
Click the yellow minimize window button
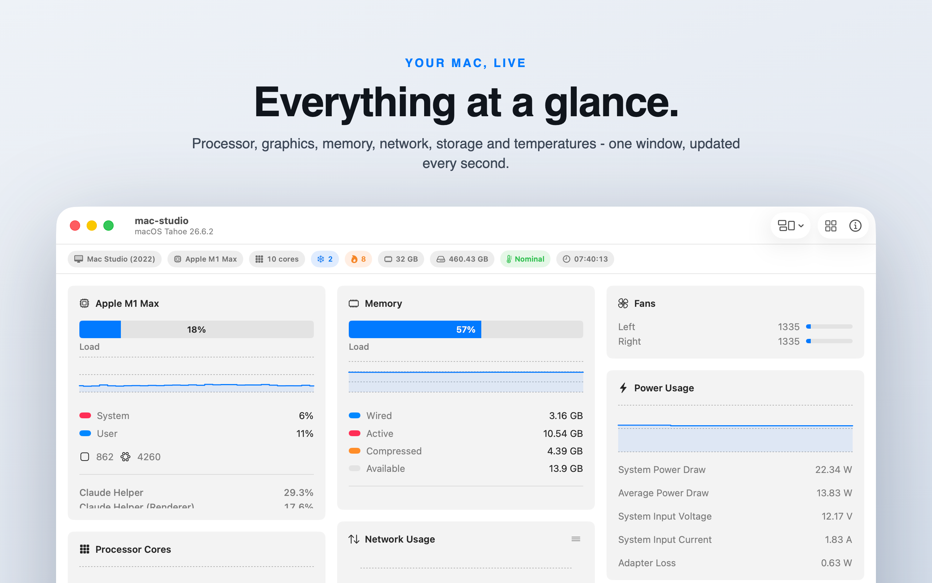pyautogui.click(x=92, y=226)
